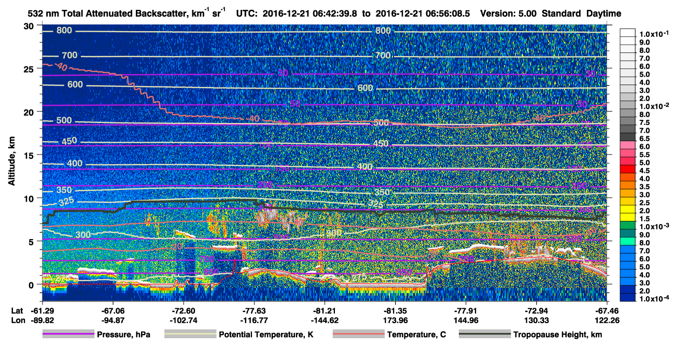Click the pale yellow Potential Temperature legend line

(190, 335)
